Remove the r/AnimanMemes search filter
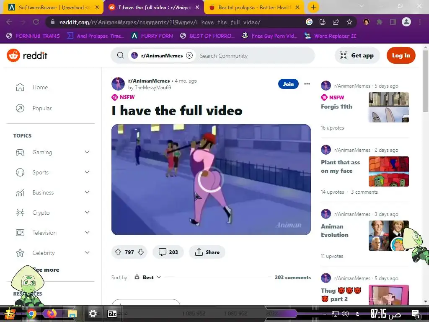Viewport: 429px width, 322px height. (x=189, y=56)
